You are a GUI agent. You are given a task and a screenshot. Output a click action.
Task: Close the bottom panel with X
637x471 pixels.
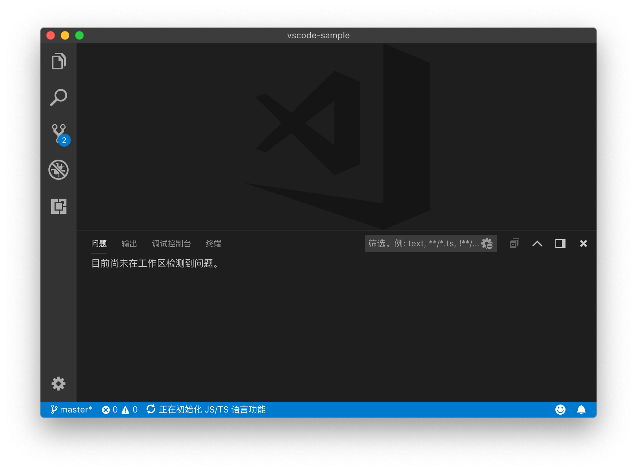tap(583, 243)
